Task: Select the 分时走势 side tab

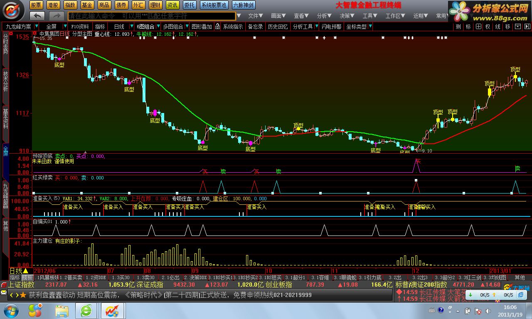Action: [5, 49]
